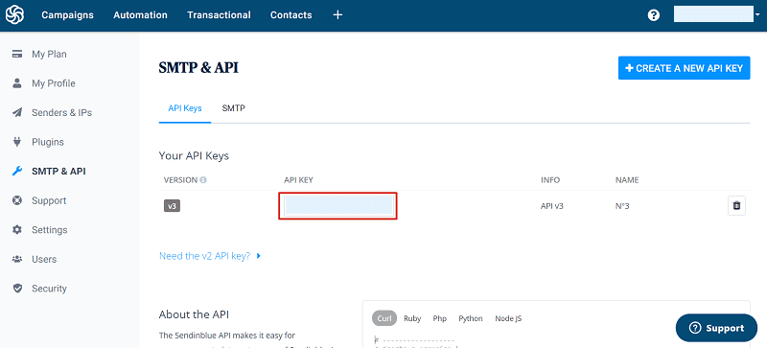Click the NAME column header
This screenshot has width=767, height=348.
[627, 180]
